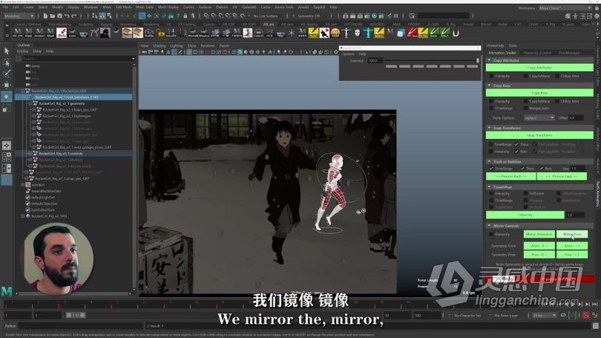The image size is (601, 338).
Task: Switch to four-view layout icon
Action: click(7, 157)
